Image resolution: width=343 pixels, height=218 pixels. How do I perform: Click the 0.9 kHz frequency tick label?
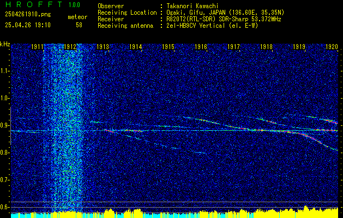point(5,125)
